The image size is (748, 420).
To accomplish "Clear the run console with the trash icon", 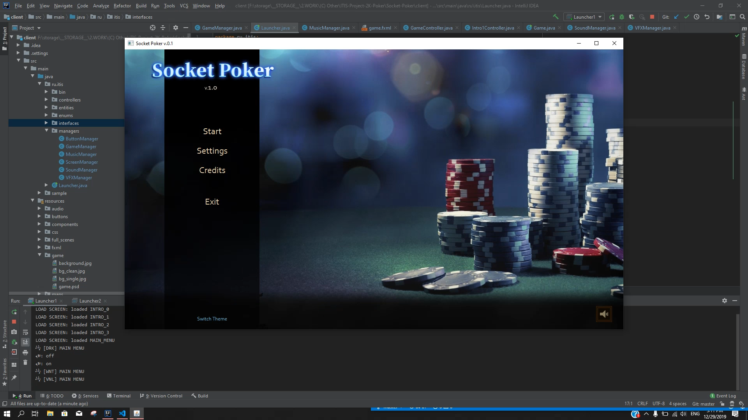I will pos(25,362).
